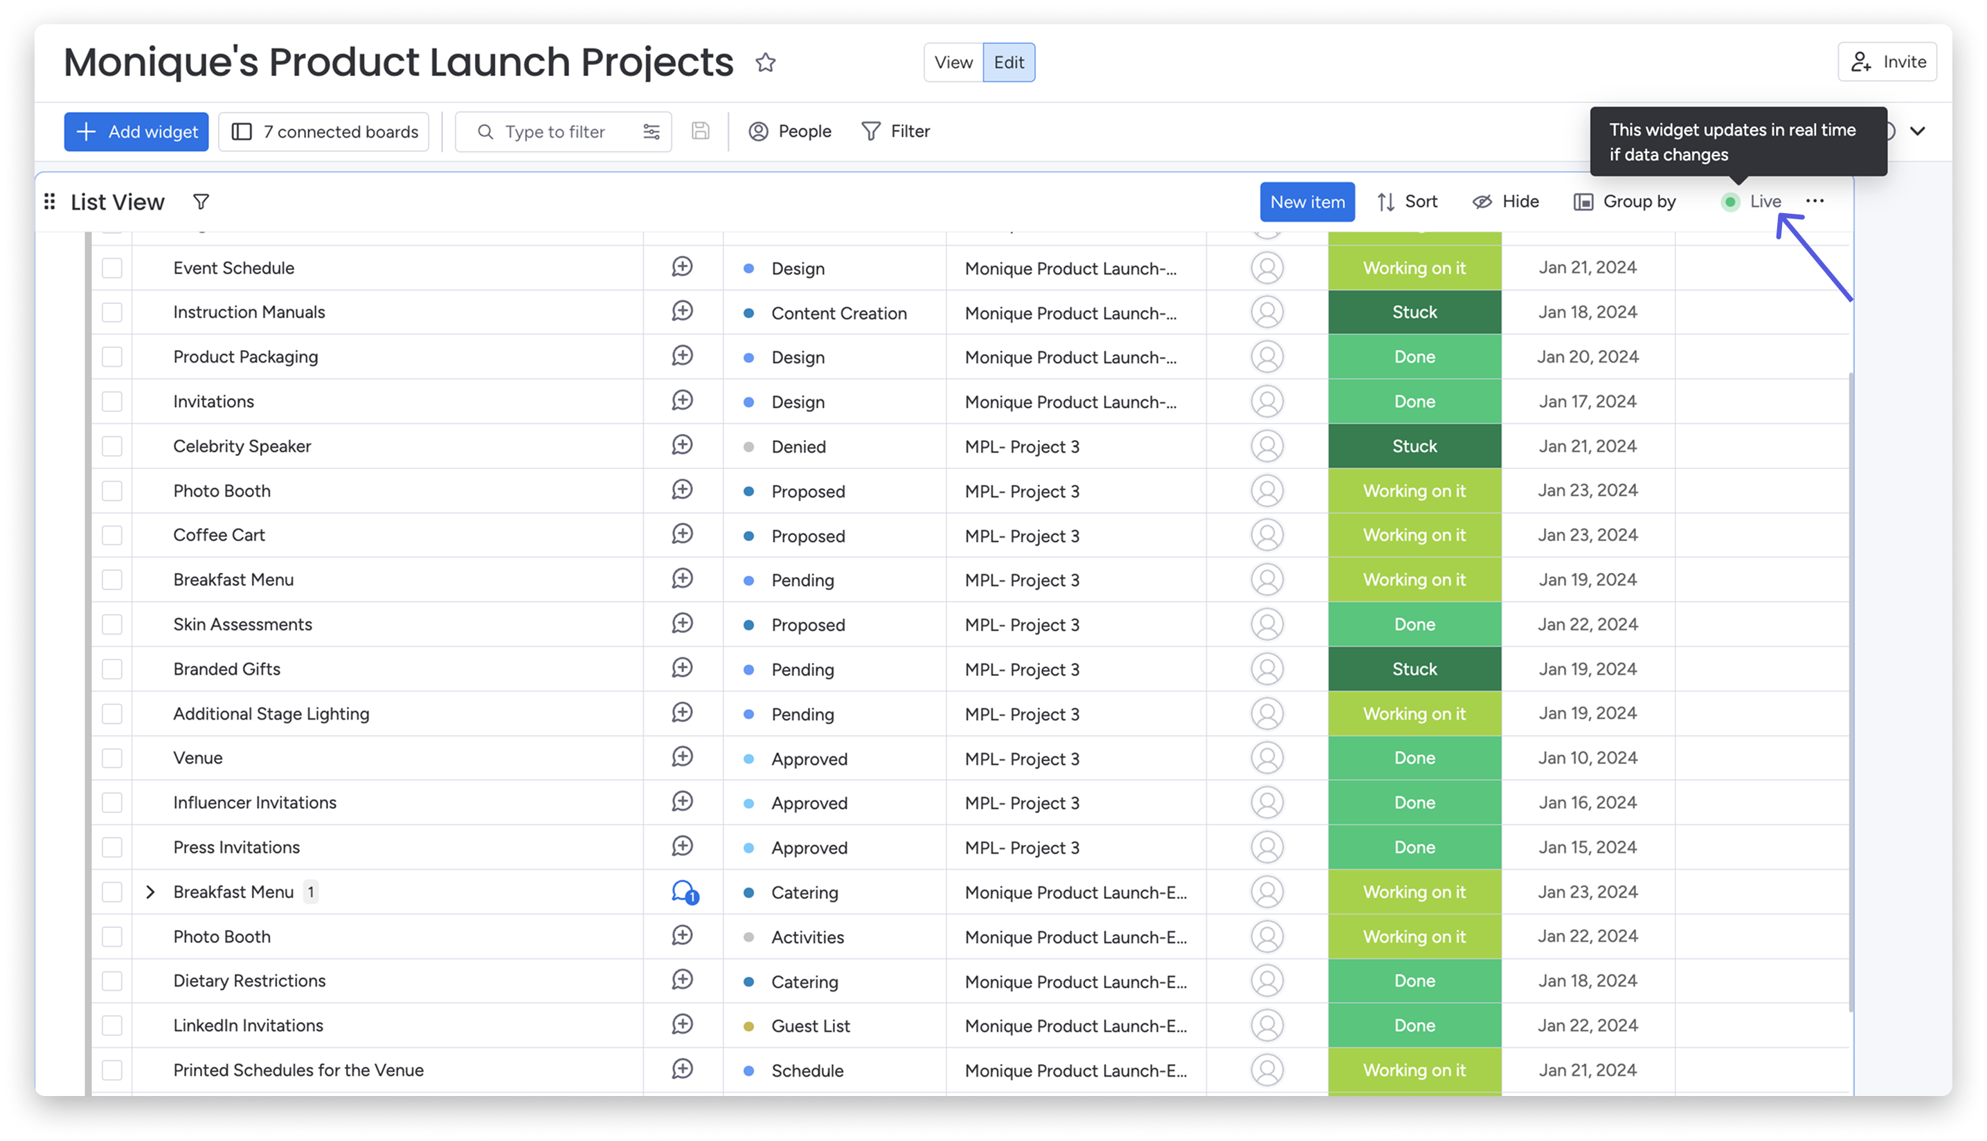The width and height of the screenshot is (1987, 1141).
Task: Click the Add widget button
Action: coord(136,131)
